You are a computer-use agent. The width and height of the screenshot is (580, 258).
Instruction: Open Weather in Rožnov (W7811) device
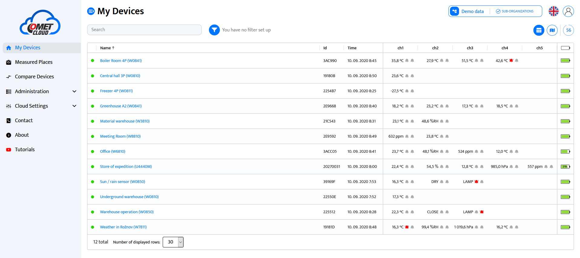(123, 227)
